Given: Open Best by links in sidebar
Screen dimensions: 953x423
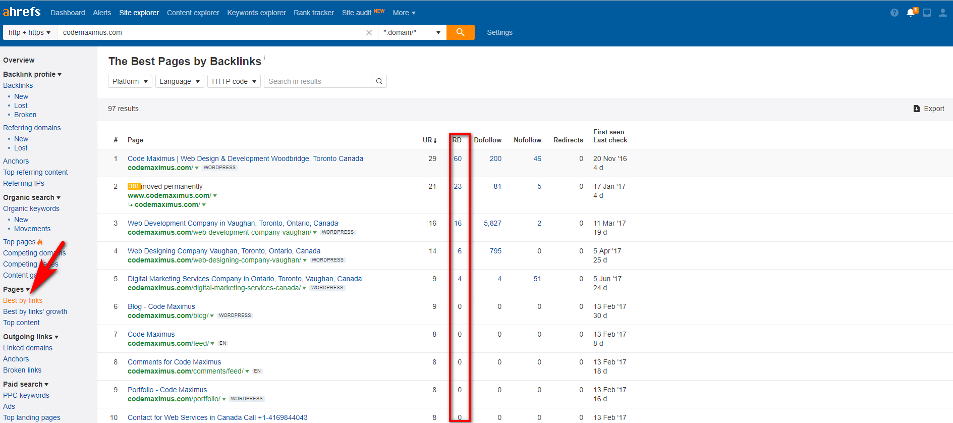Looking at the screenshot, I should point(23,300).
